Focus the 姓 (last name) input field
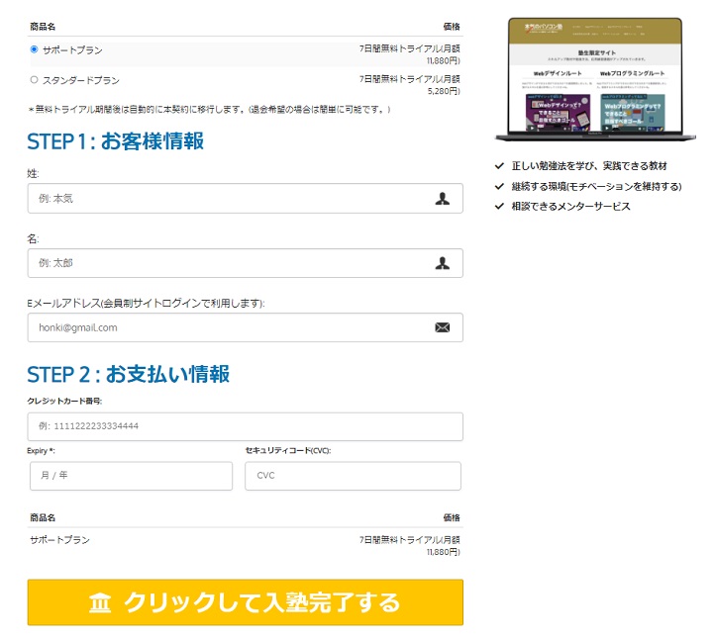Viewport: 713px width, 640px height. pyautogui.click(x=228, y=199)
